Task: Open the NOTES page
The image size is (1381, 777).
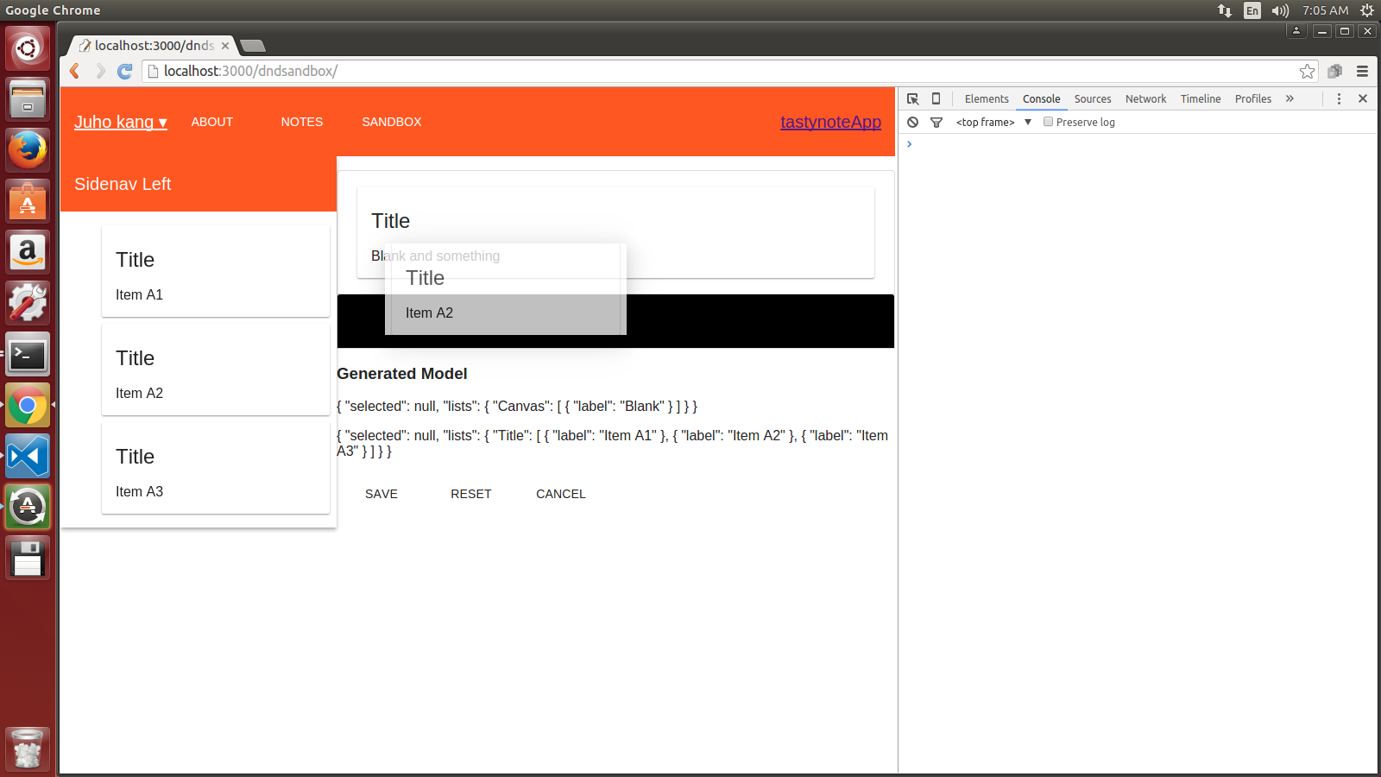Action: pyautogui.click(x=302, y=122)
